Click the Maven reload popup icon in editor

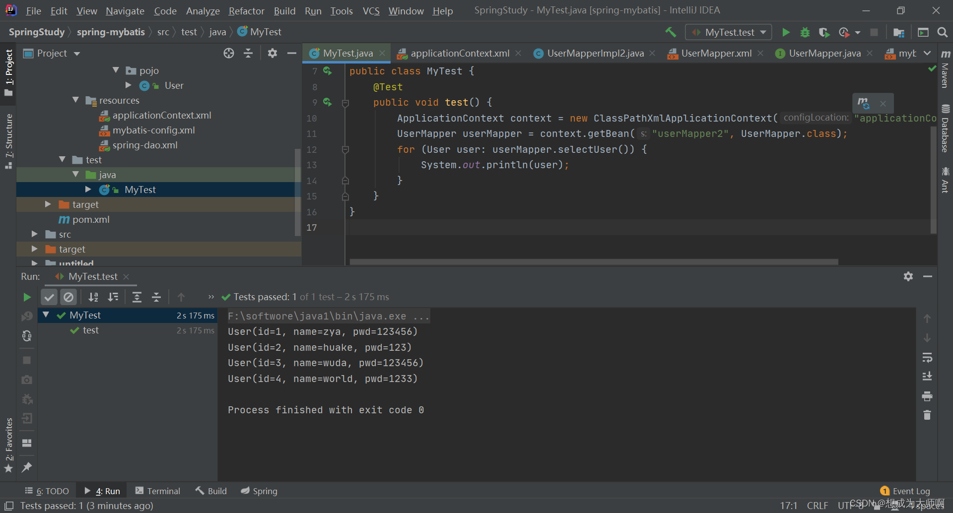[x=864, y=103]
